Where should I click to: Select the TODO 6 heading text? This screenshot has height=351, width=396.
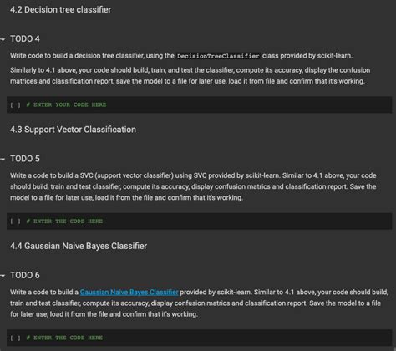25,275
